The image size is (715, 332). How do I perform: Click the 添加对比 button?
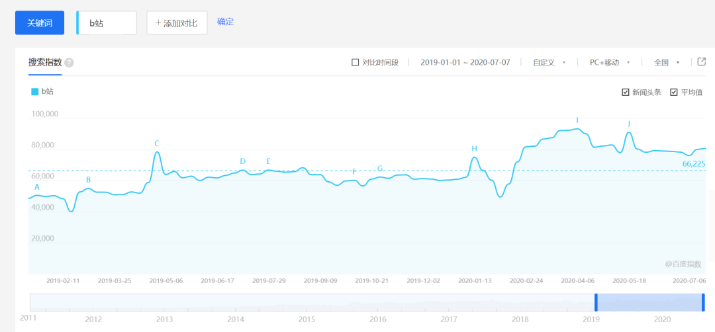[177, 22]
